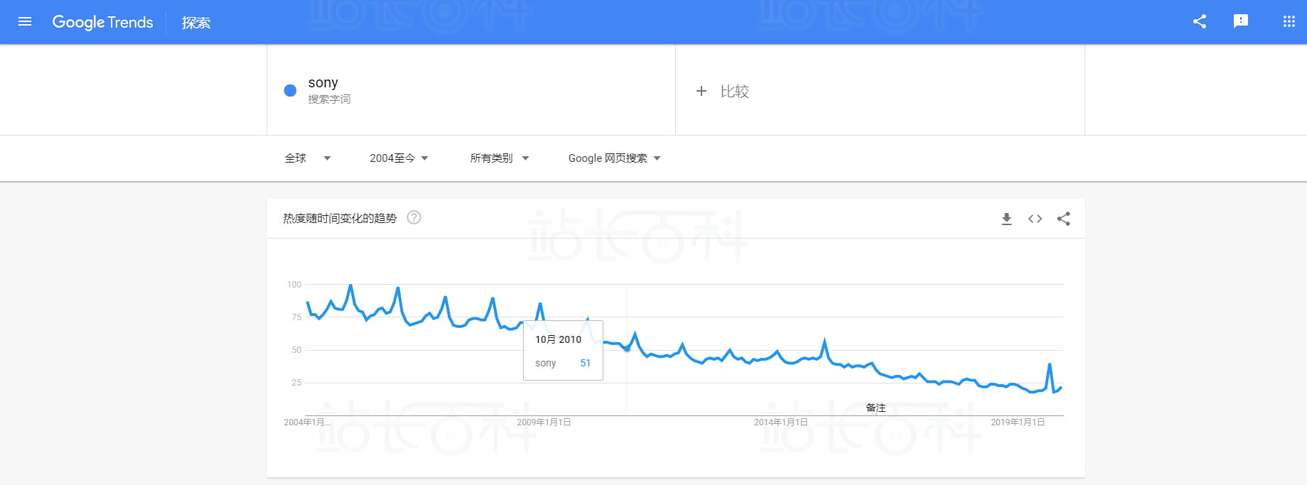Click the 100 y-axis label
1307x485 pixels.
[x=294, y=284]
